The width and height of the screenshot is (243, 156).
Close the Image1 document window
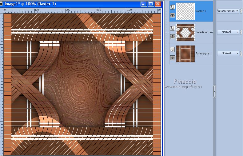pos(158,4)
